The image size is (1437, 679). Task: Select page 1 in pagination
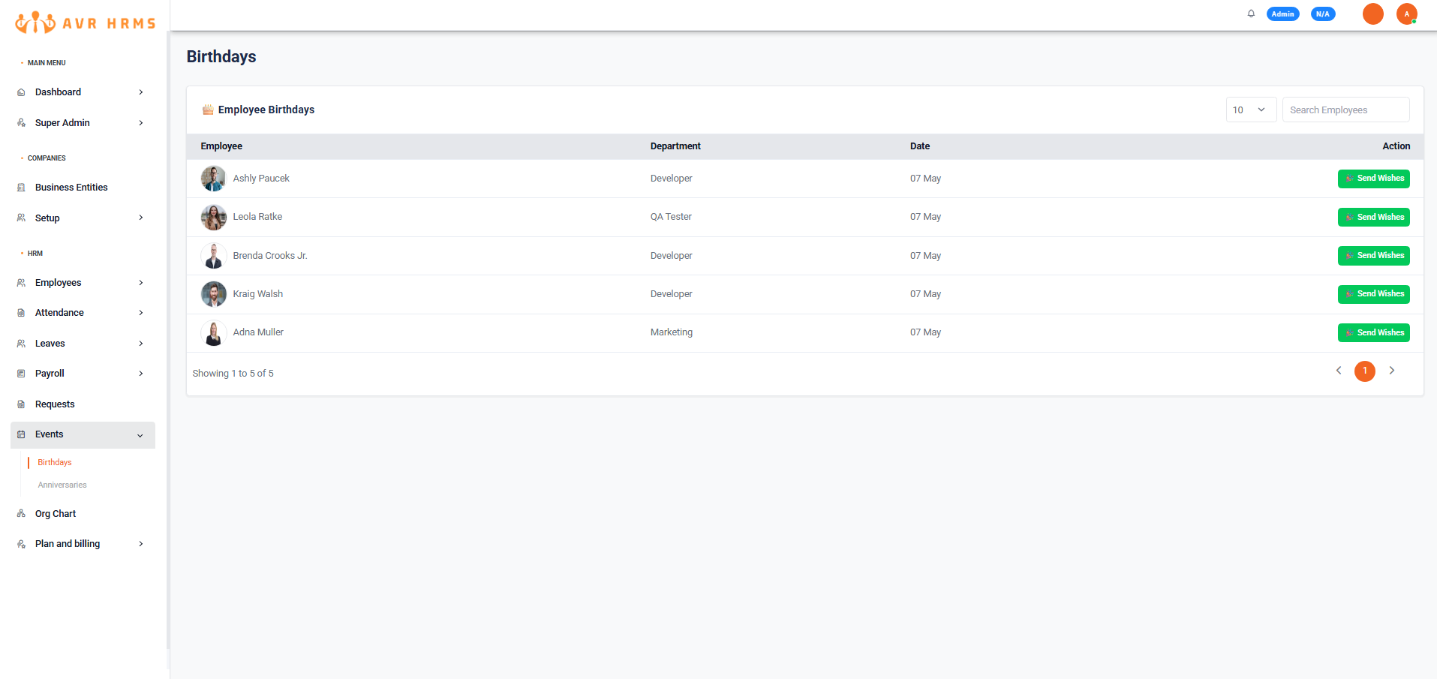pos(1364,371)
